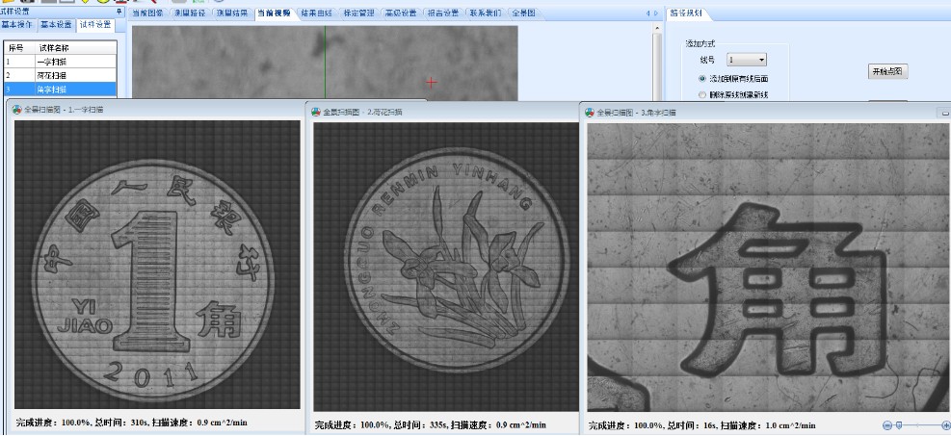Click the vertical scrollbar of current view
The width and height of the screenshot is (951, 436).
click(x=657, y=64)
